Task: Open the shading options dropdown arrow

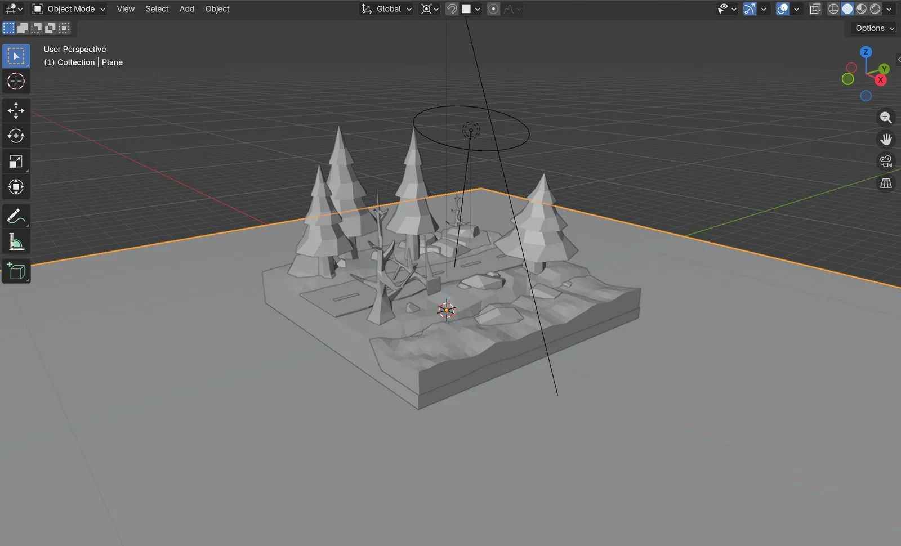Action: (x=889, y=9)
